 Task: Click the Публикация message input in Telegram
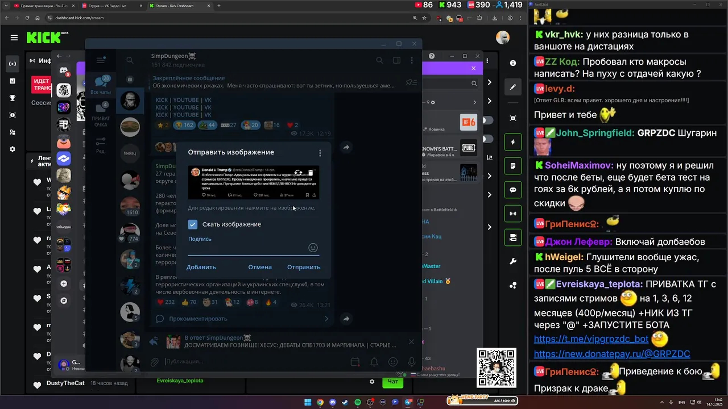[256, 362]
